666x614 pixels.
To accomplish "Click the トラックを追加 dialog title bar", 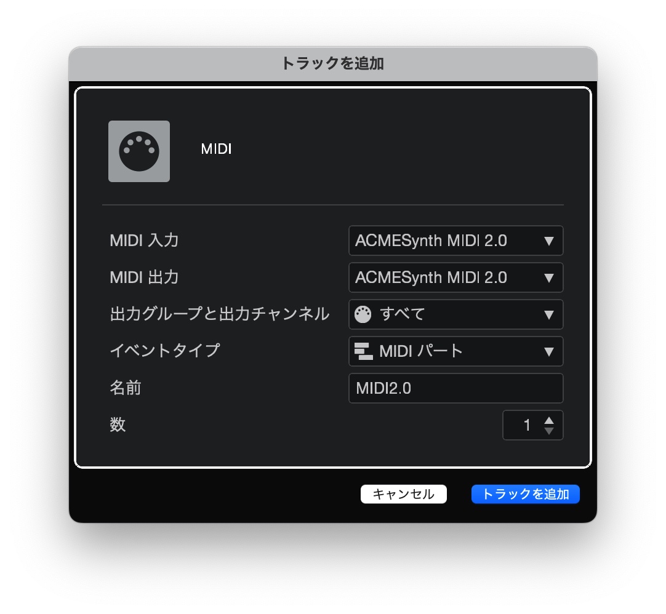I will pyautogui.click(x=332, y=63).
